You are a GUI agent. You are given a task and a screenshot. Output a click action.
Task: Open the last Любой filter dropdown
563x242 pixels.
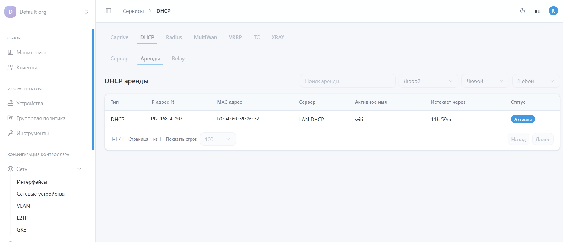(x=536, y=81)
